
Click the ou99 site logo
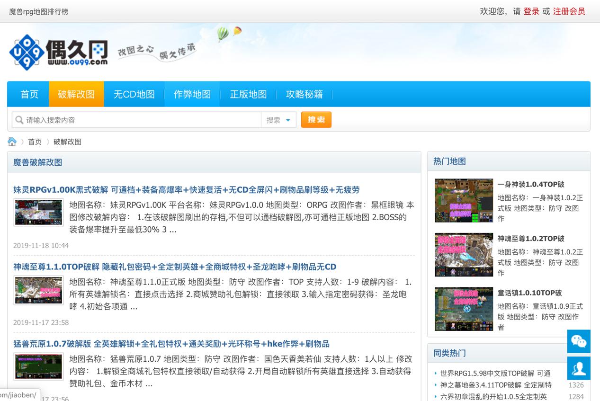58,52
